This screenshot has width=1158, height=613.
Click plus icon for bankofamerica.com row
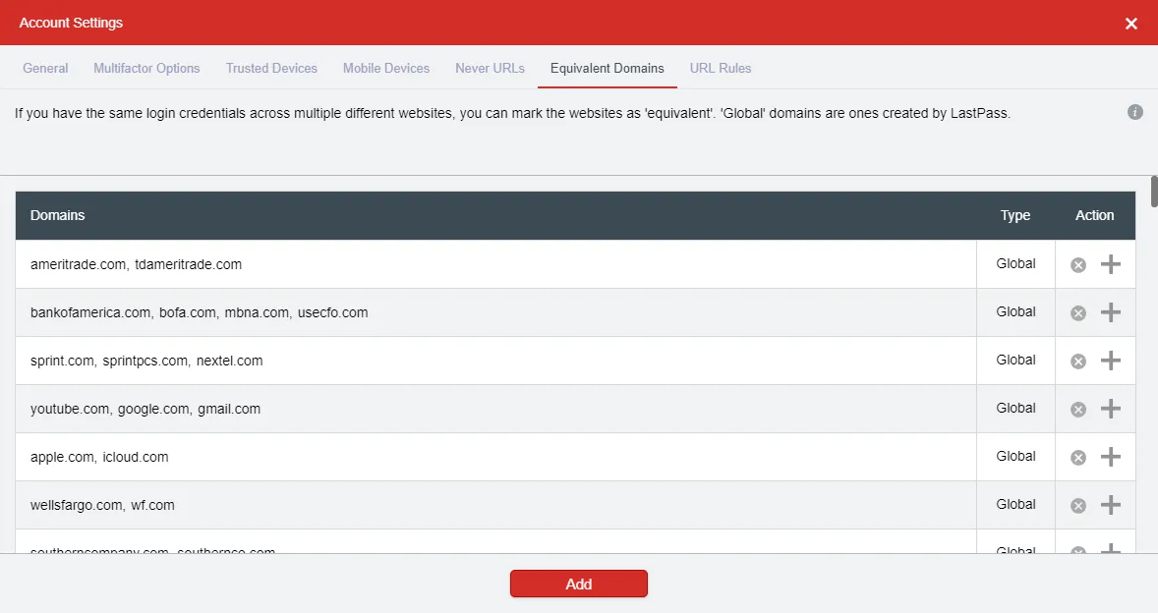click(1111, 312)
